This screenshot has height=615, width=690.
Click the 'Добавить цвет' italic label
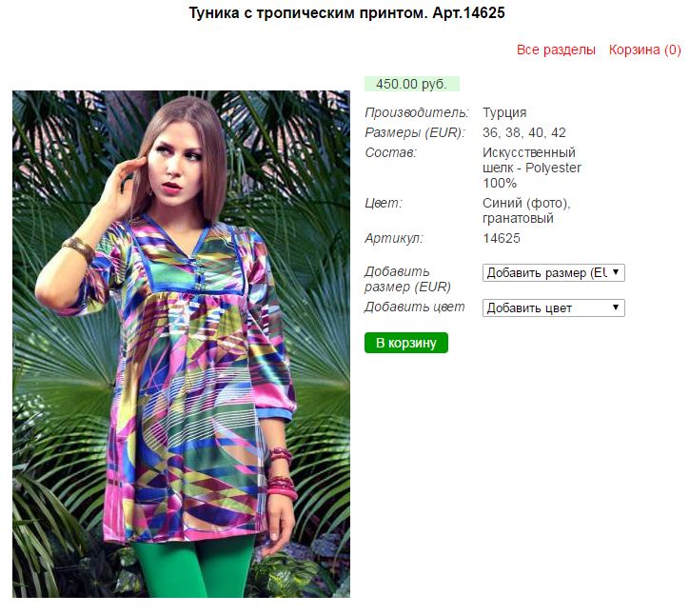point(414,307)
